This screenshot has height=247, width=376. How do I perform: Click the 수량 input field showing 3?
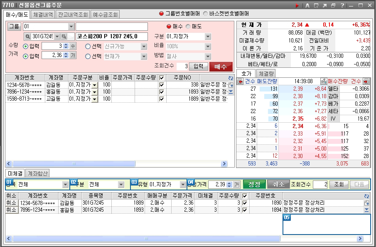coord(52,46)
